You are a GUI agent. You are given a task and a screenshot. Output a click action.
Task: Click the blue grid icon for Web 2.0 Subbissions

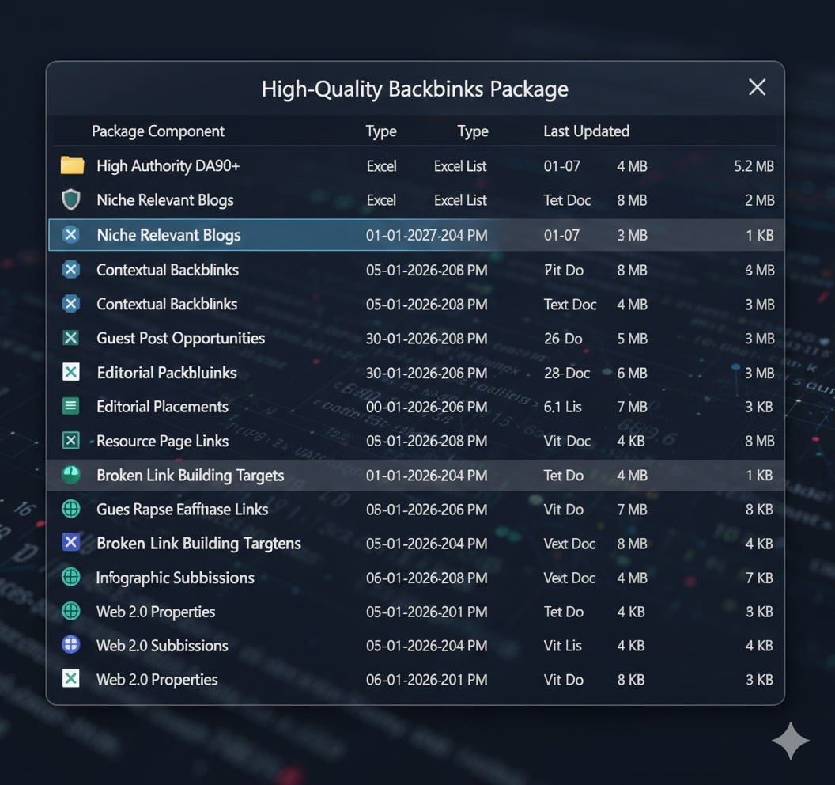[71, 645]
